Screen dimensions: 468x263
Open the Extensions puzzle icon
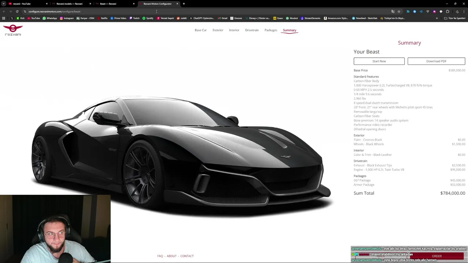[448, 11]
